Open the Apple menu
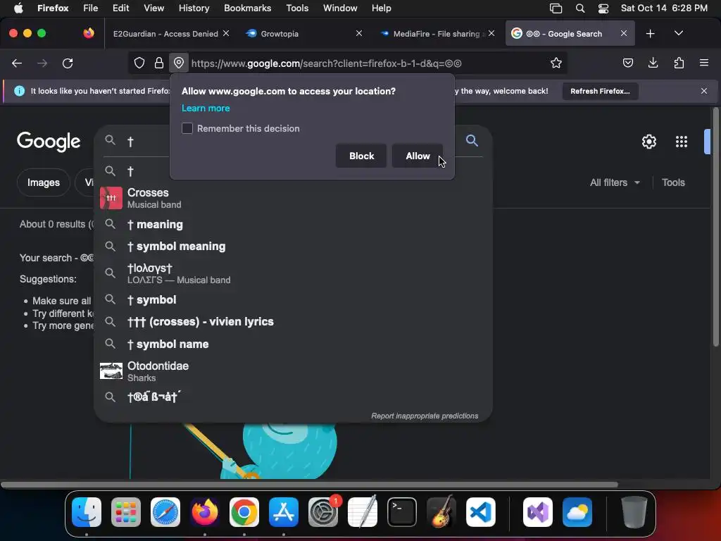 18,8
